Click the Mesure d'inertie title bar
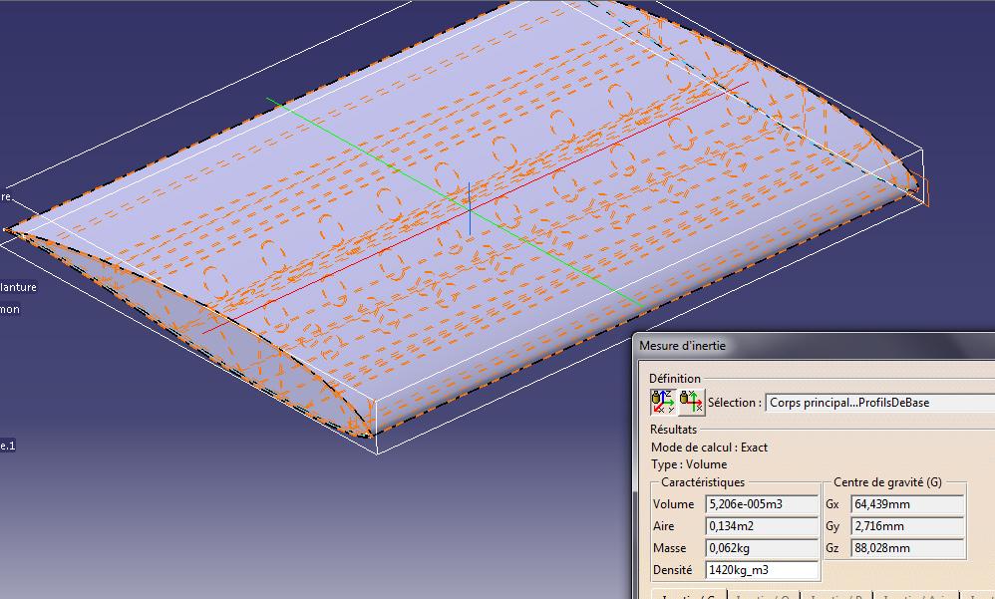Viewport: 995px width, 599px height. [815, 346]
